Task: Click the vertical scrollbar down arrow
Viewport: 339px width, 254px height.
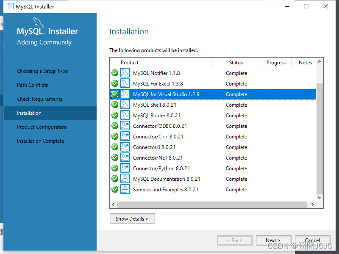Action: coord(320,197)
